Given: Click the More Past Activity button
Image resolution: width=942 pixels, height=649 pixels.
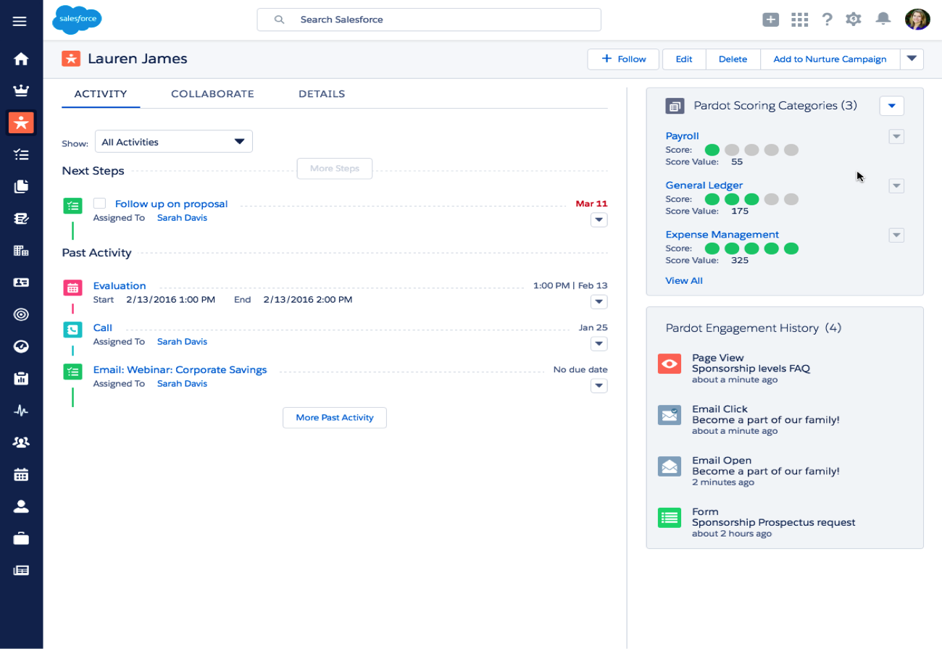Looking at the screenshot, I should 334,417.
